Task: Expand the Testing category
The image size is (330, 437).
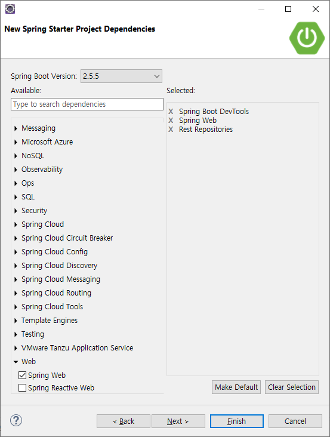Action: pos(16,334)
